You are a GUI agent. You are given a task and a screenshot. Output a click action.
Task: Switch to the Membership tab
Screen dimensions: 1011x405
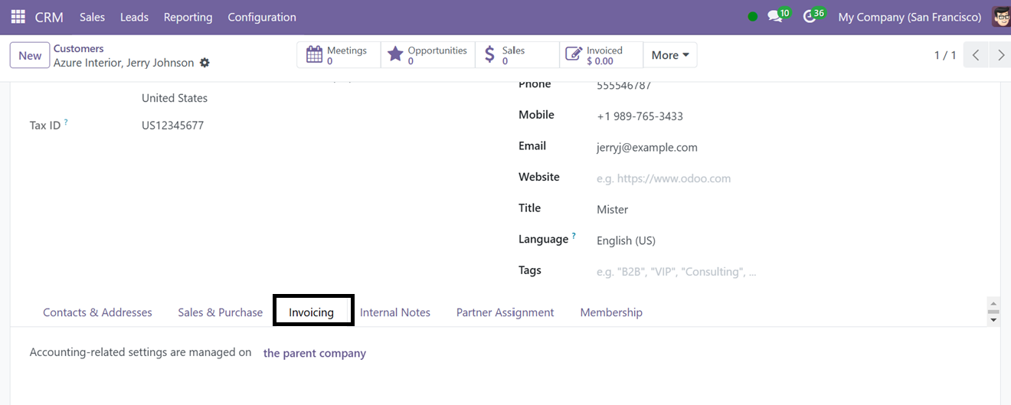tap(611, 312)
